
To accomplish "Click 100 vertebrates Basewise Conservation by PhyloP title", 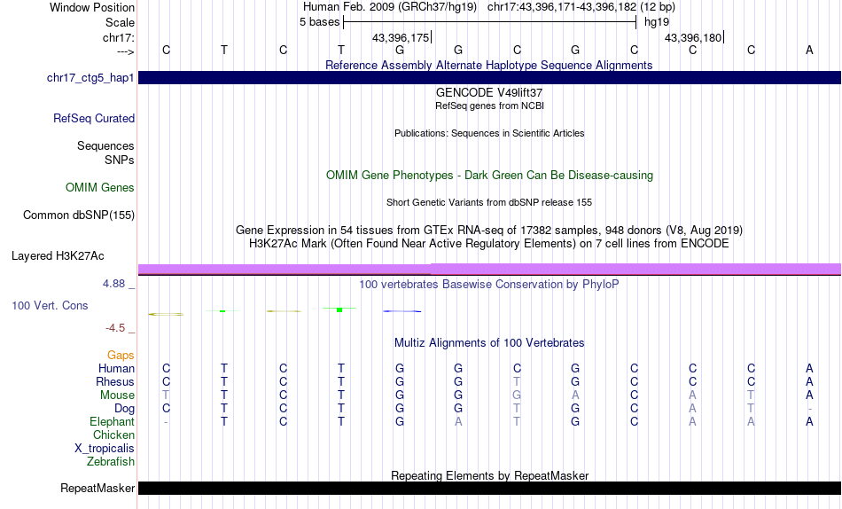I will pos(488,285).
